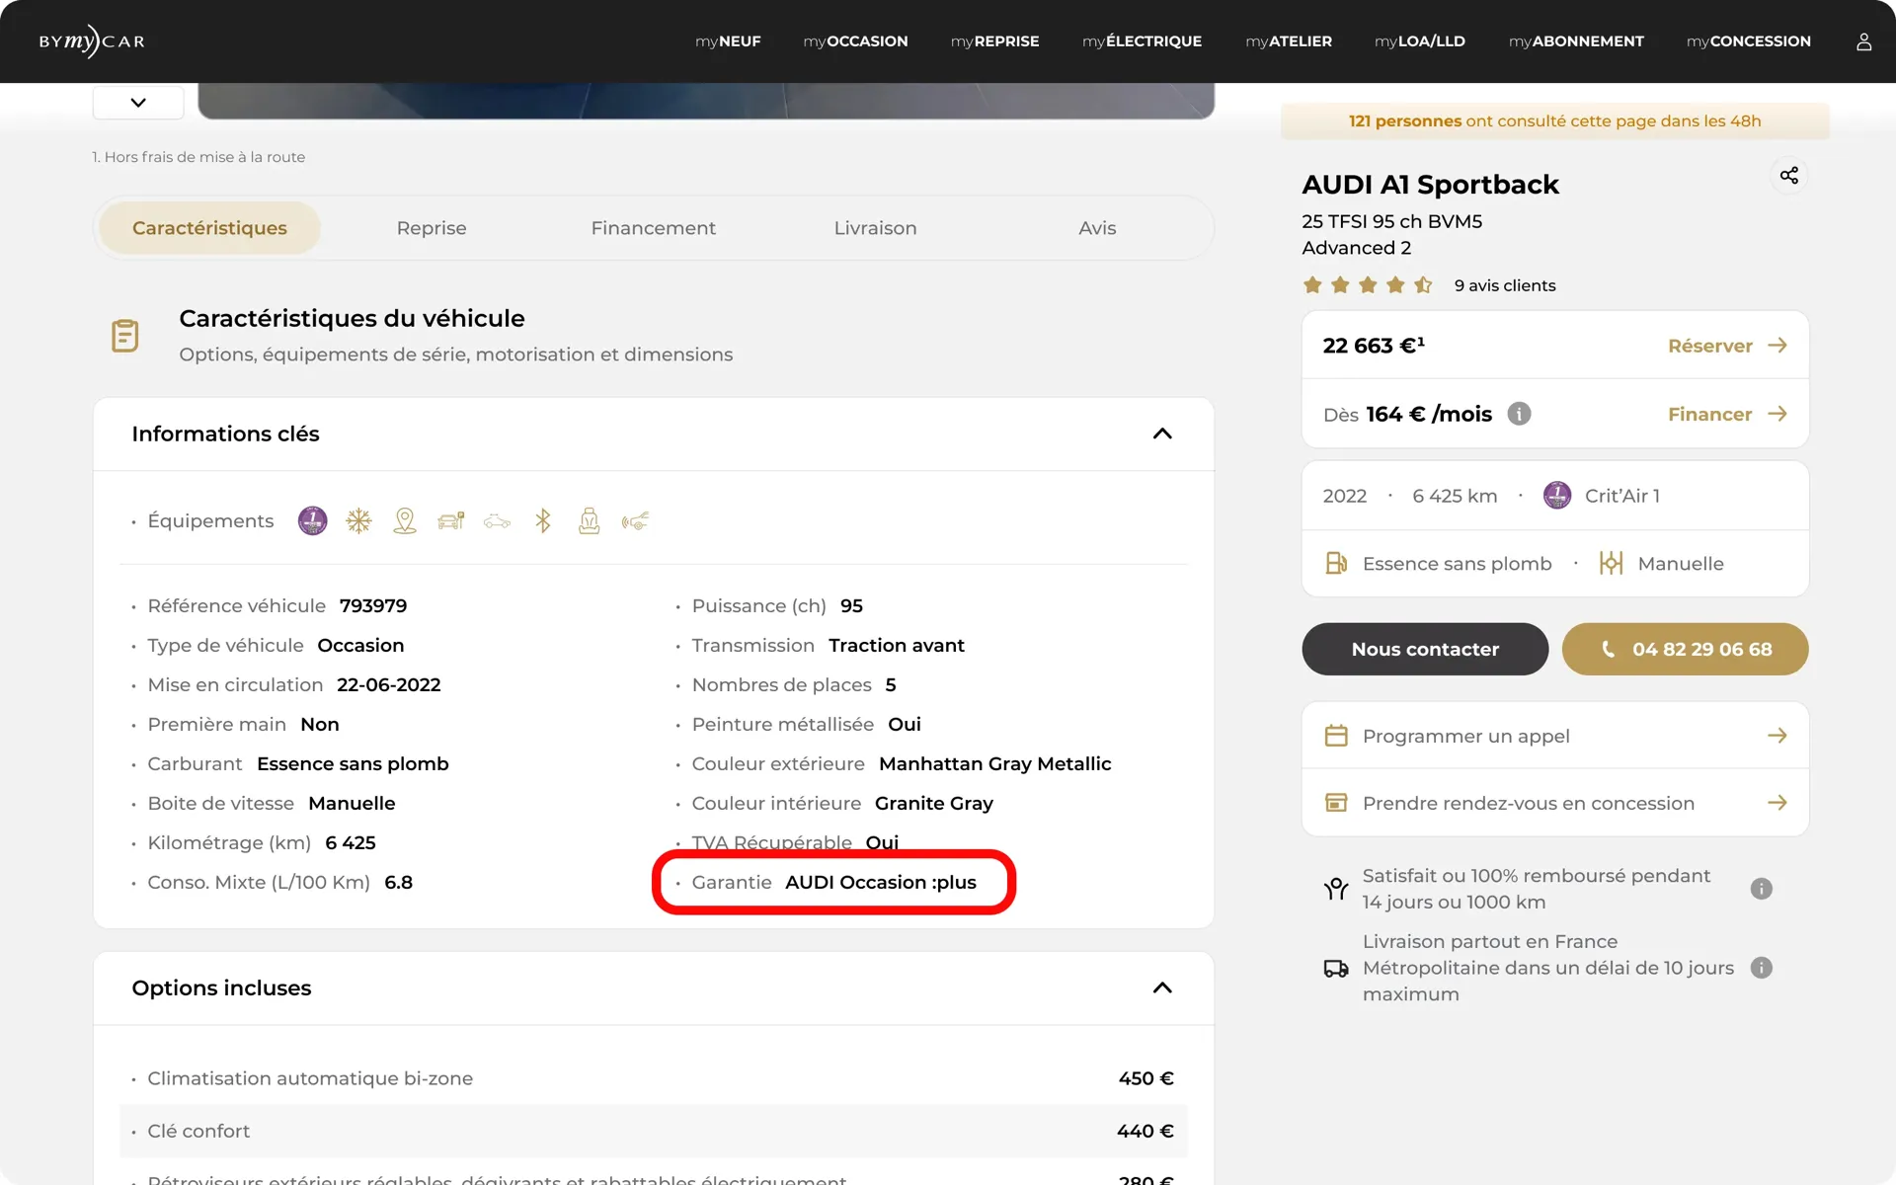The image size is (1896, 1185).
Task: Collapse the Options incluses section
Action: pyautogui.click(x=1162, y=988)
